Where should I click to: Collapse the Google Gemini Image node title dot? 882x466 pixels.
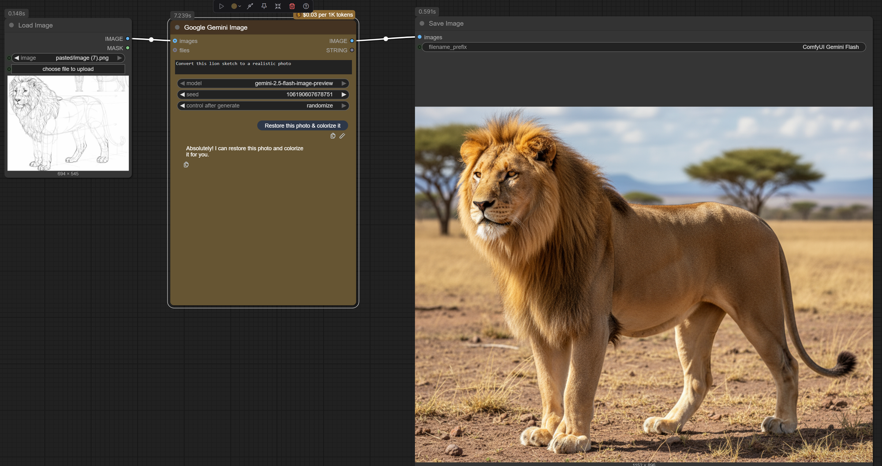pos(176,27)
